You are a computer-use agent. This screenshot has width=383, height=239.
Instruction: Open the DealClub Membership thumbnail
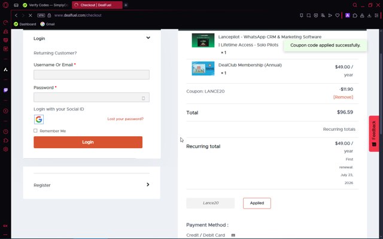203,69
